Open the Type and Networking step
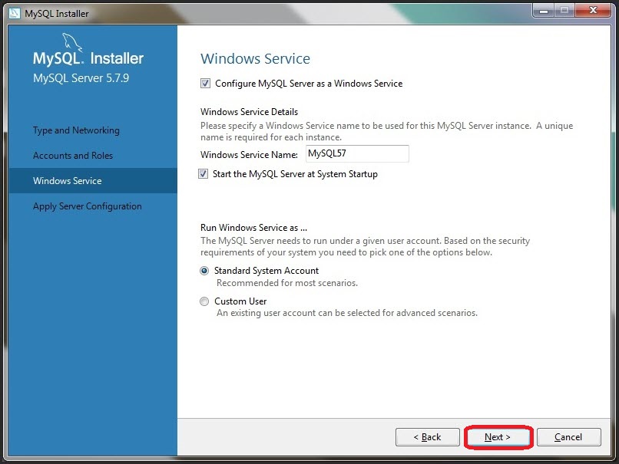 76,130
